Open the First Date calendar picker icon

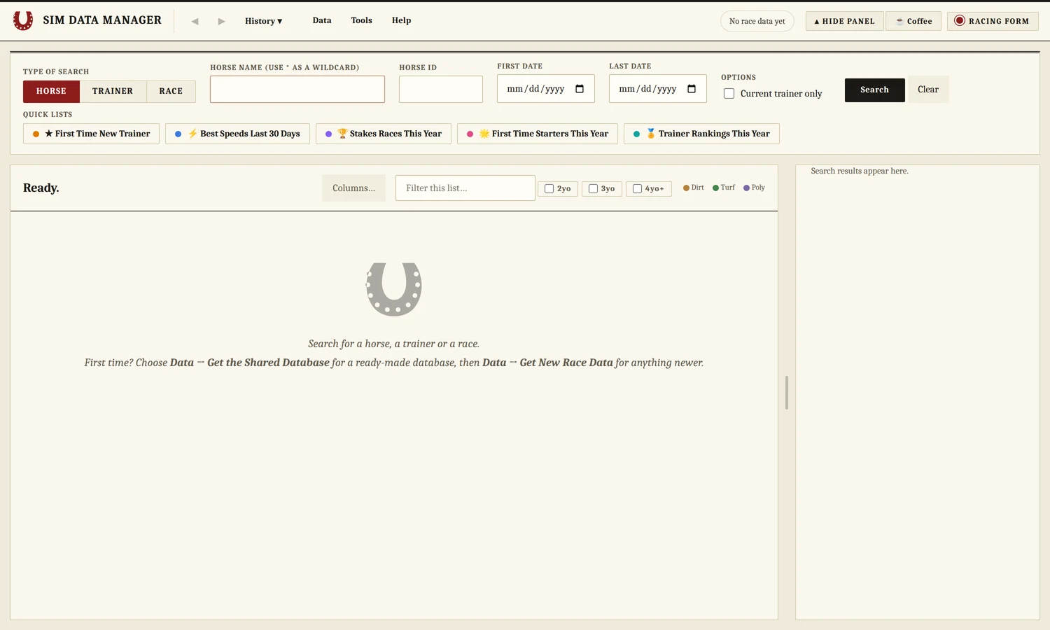pyautogui.click(x=580, y=89)
